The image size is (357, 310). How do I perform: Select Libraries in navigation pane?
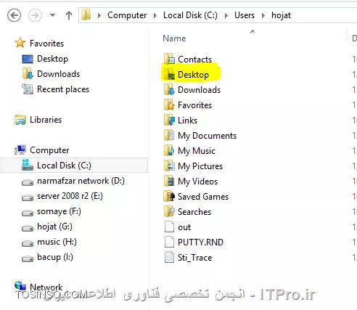pyautogui.click(x=46, y=120)
